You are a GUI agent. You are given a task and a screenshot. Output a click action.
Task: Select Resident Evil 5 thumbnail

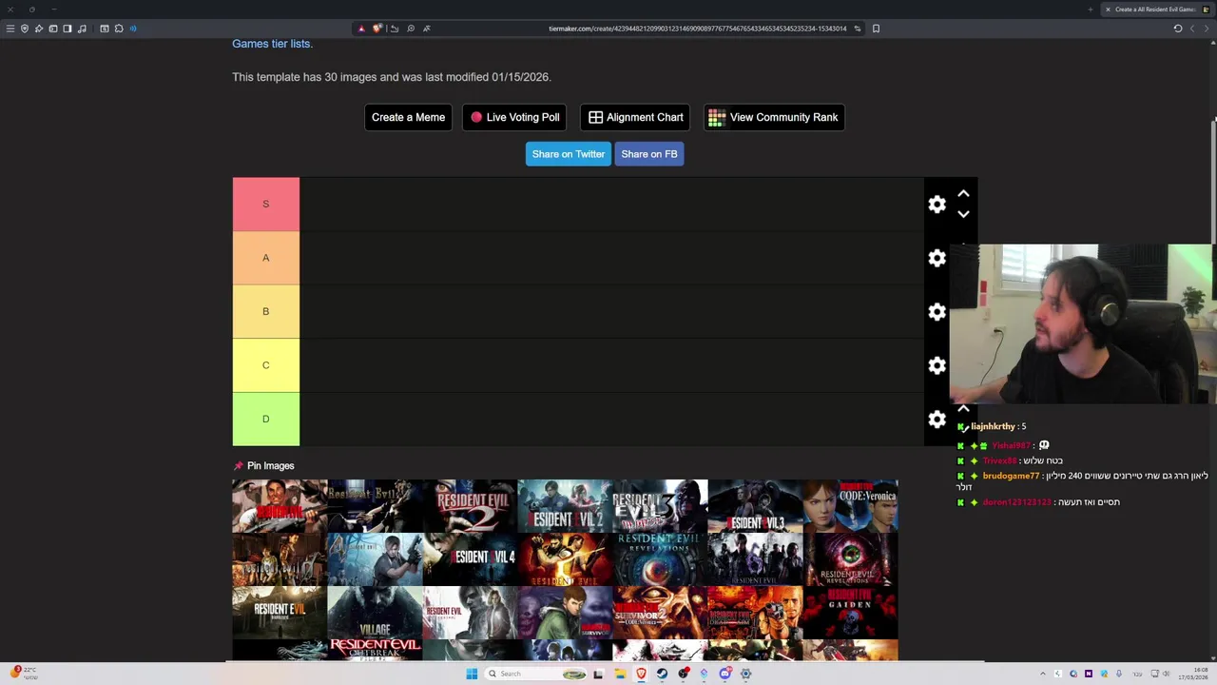(x=565, y=559)
